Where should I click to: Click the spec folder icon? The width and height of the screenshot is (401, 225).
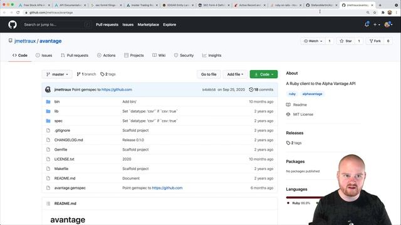48,121
